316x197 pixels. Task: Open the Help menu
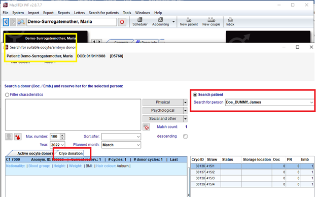coord(158,13)
